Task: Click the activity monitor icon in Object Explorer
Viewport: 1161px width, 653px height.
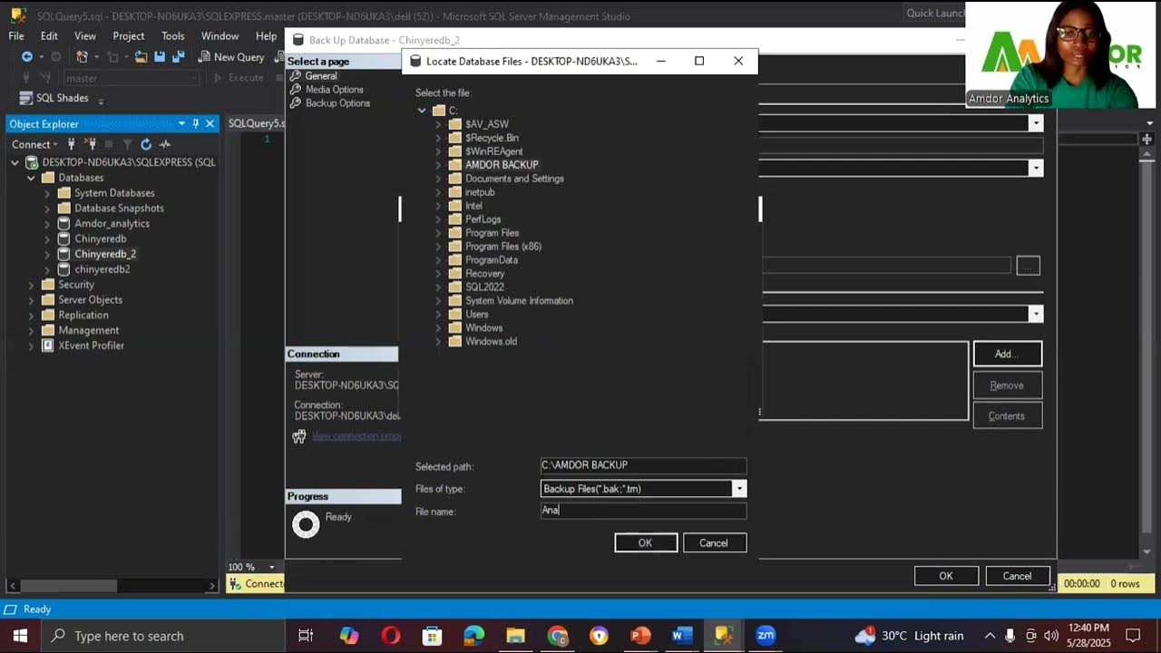Action: (165, 144)
